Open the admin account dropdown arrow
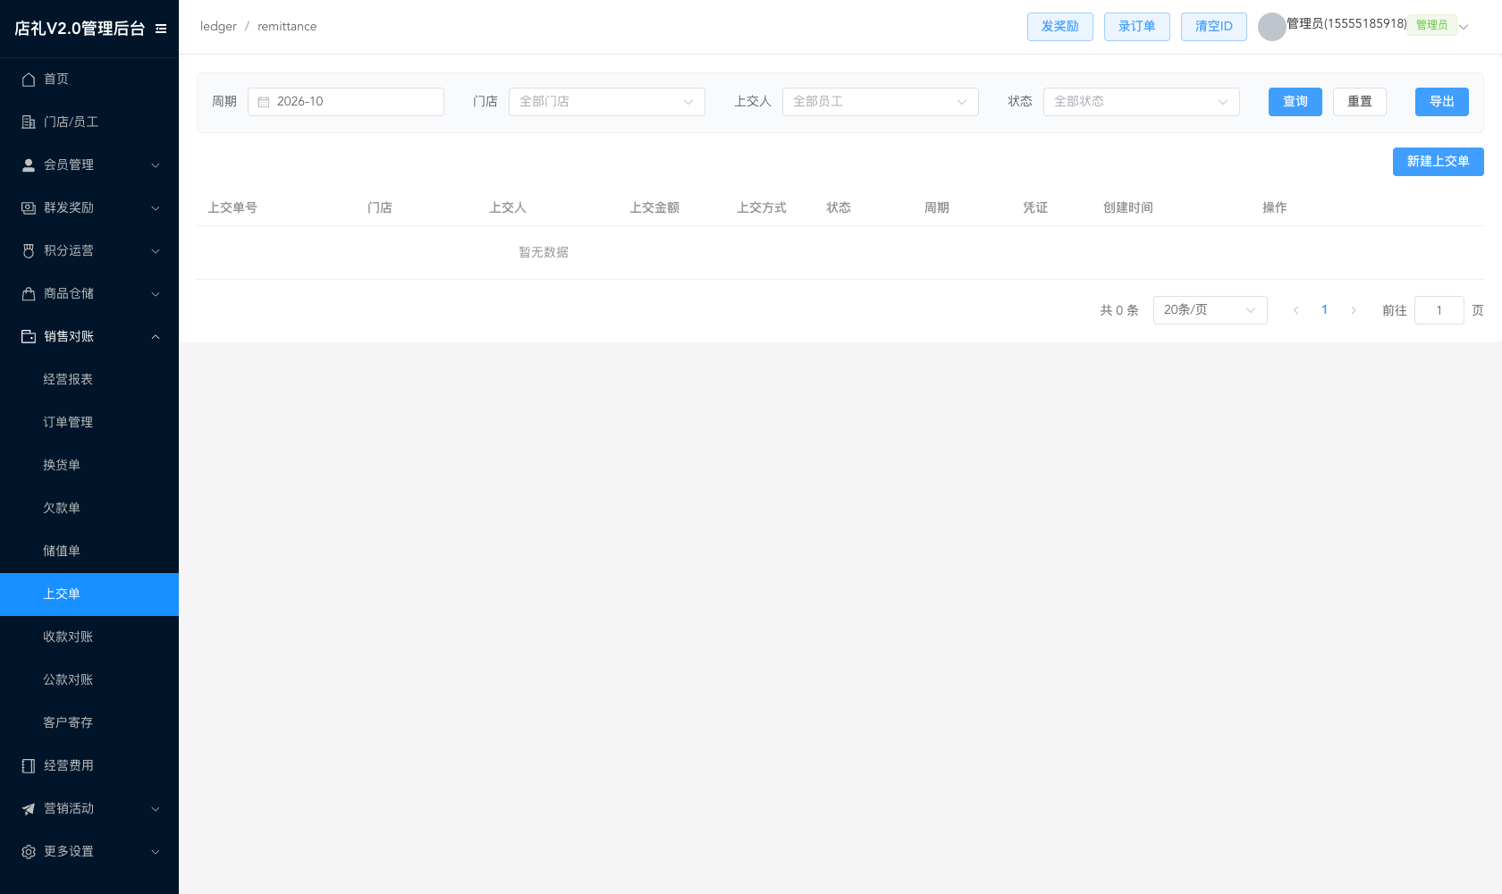 [x=1464, y=27]
